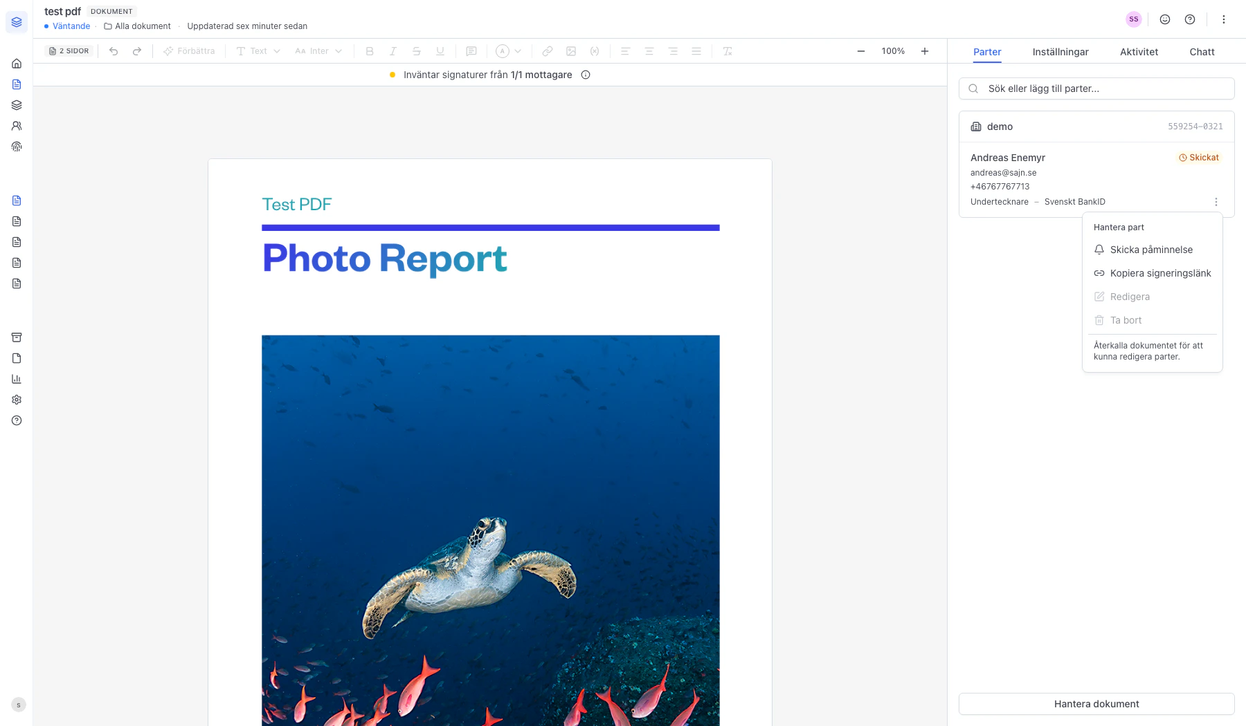The image size is (1246, 726).
Task: Click the demo company row
Action: (1096, 127)
